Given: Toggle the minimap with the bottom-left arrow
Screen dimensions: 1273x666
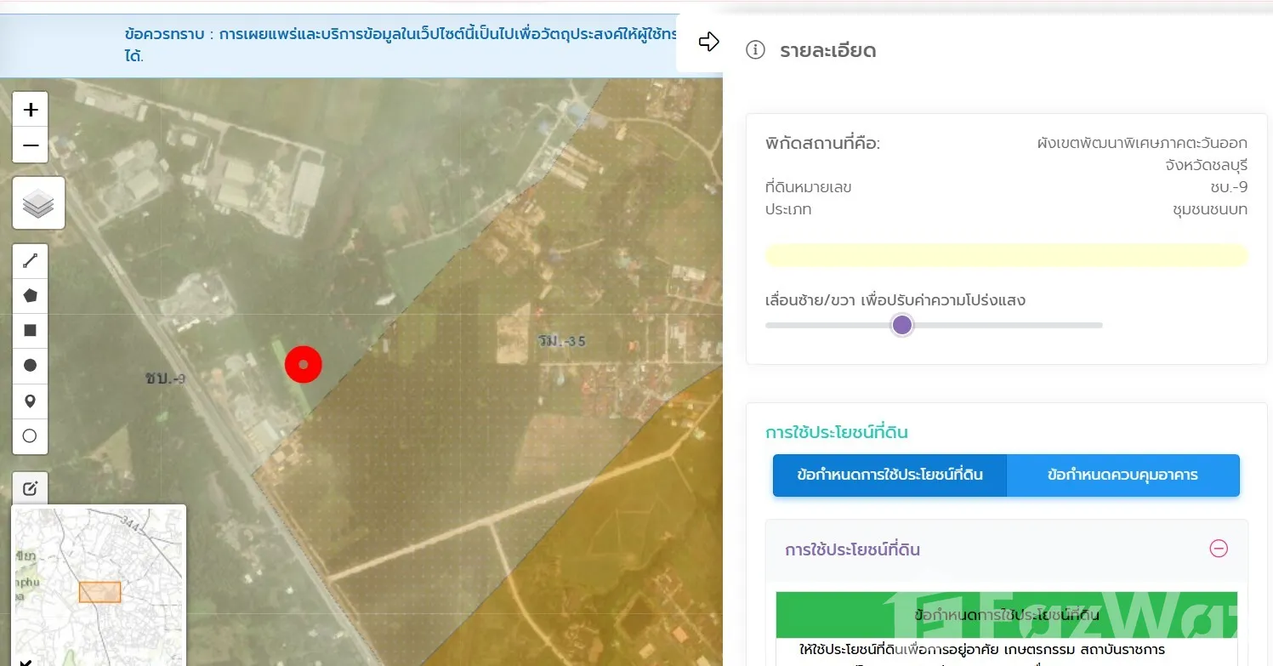Looking at the screenshot, I should tap(25, 661).
